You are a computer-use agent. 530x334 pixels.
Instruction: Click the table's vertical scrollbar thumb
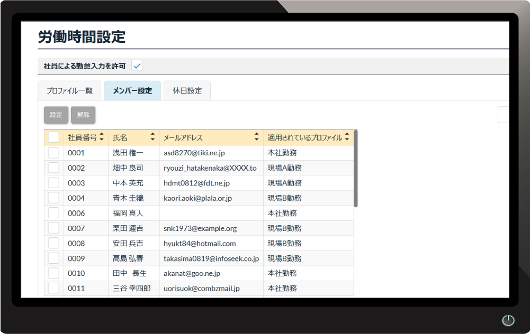coord(356,169)
